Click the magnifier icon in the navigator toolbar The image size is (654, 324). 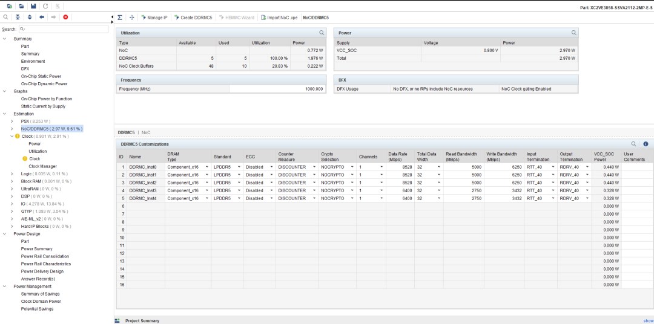point(5,17)
